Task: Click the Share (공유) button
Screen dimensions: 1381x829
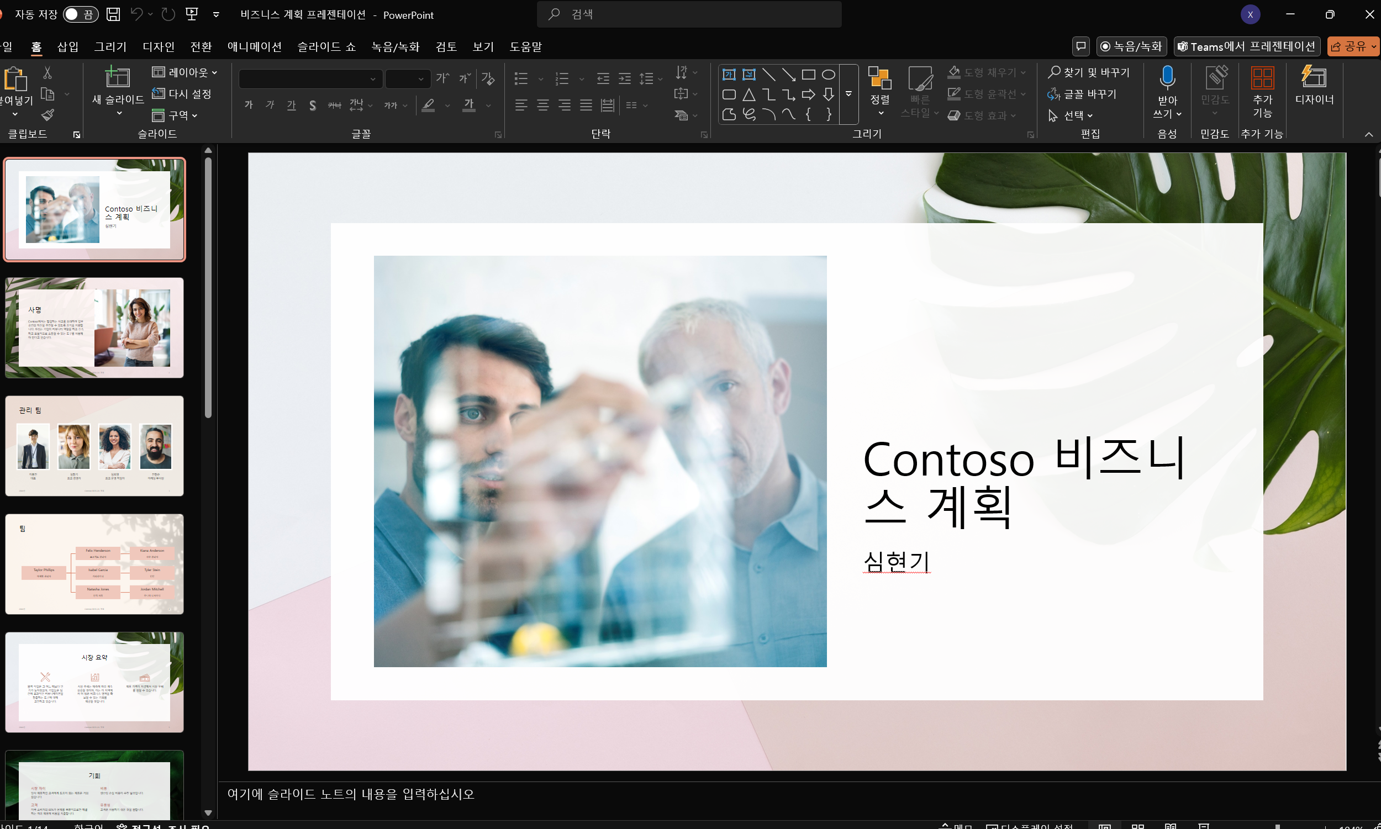Action: [x=1352, y=46]
